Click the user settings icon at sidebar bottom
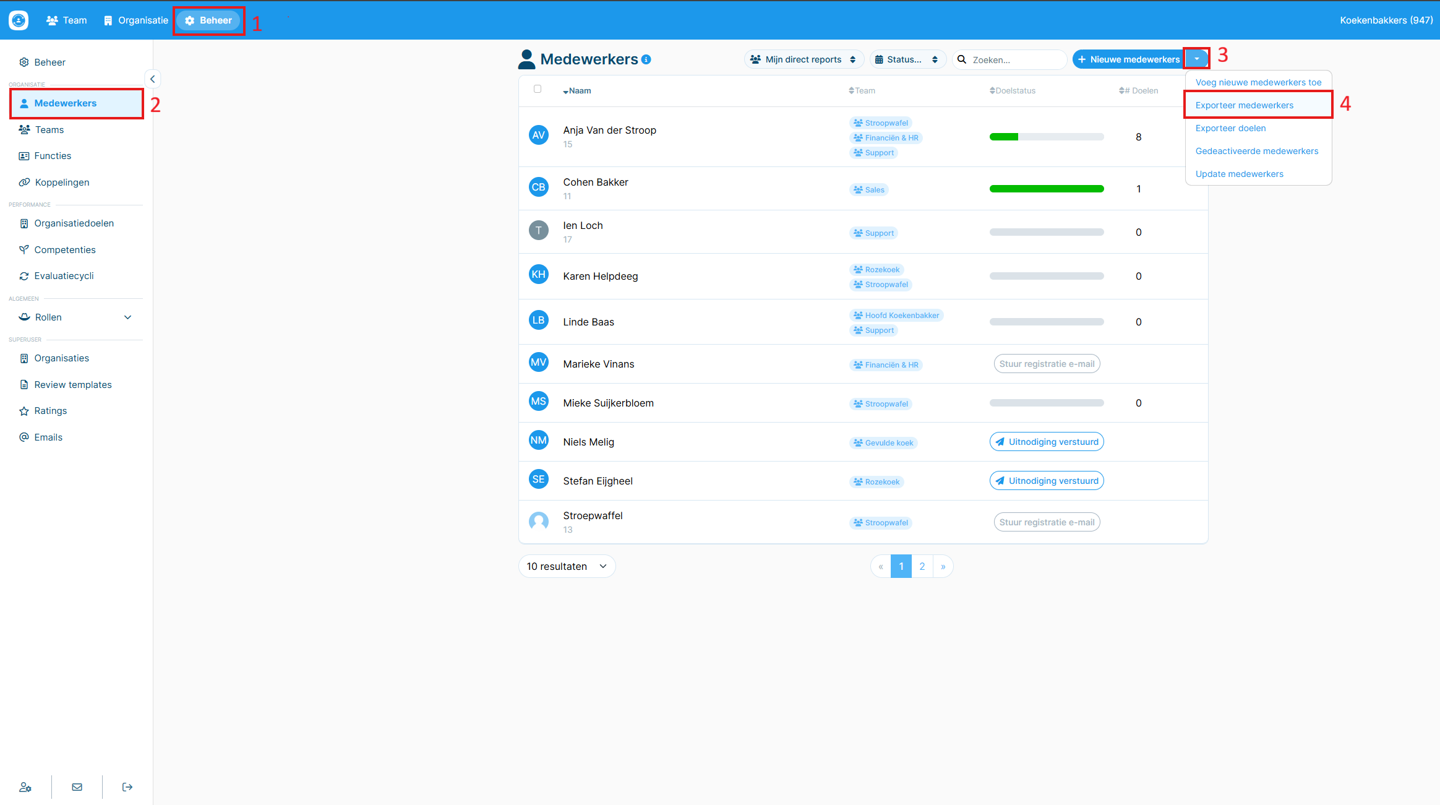The height and width of the screenshot is (805, 1440). (x=25, y=787)
